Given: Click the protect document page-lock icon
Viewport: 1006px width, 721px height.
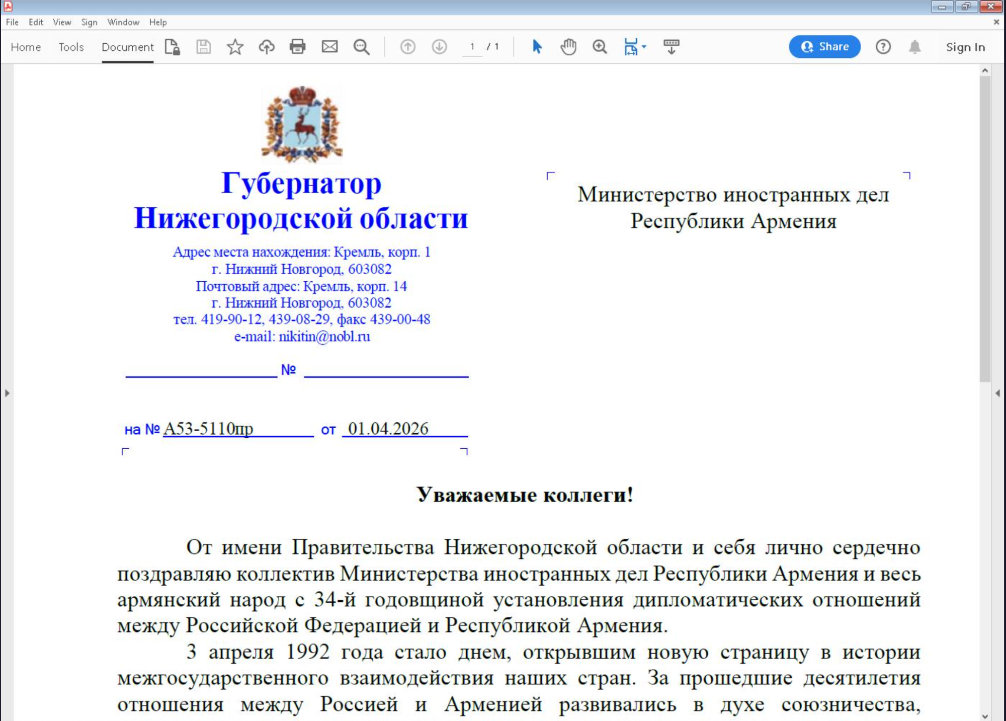Looking at the screenshot, I should (172, 47).
